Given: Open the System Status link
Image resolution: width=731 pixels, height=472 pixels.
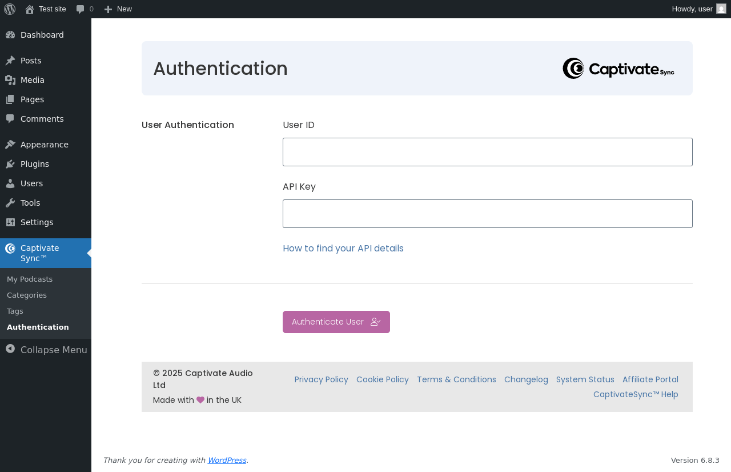Looking at the screenshot, I should (585, 379).
